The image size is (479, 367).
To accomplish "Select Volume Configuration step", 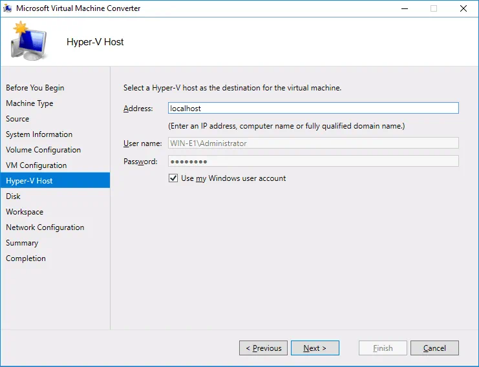I will click(43, 150).
